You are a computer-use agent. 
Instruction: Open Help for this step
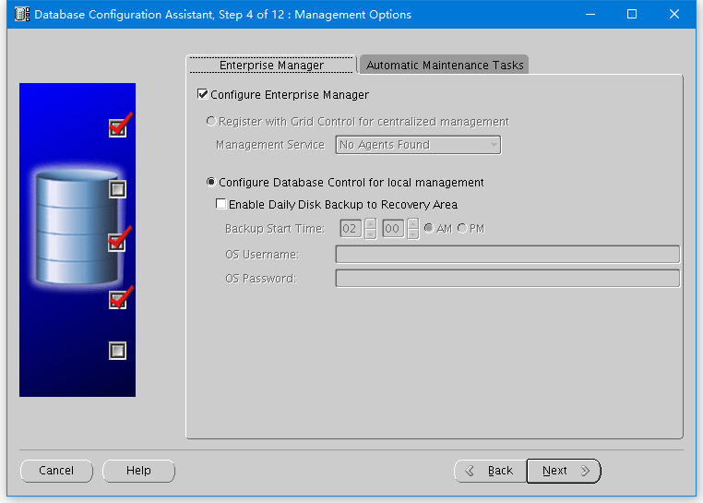(x=138, y=471)
